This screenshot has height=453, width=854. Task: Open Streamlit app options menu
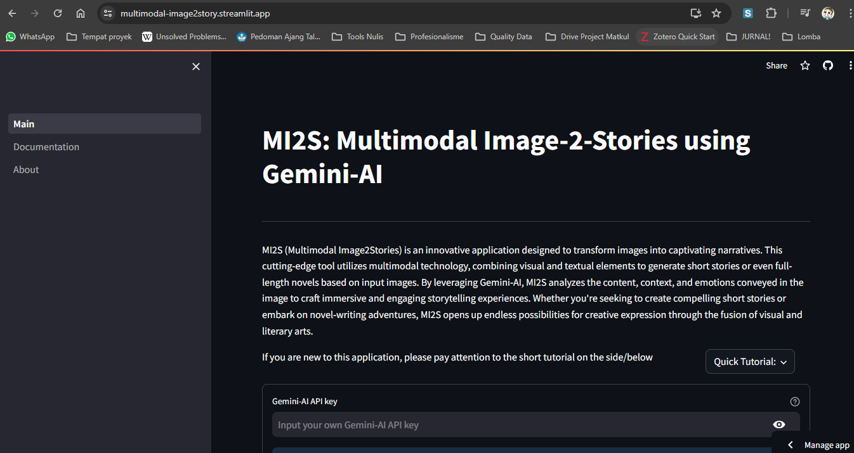tap(850, 65)
